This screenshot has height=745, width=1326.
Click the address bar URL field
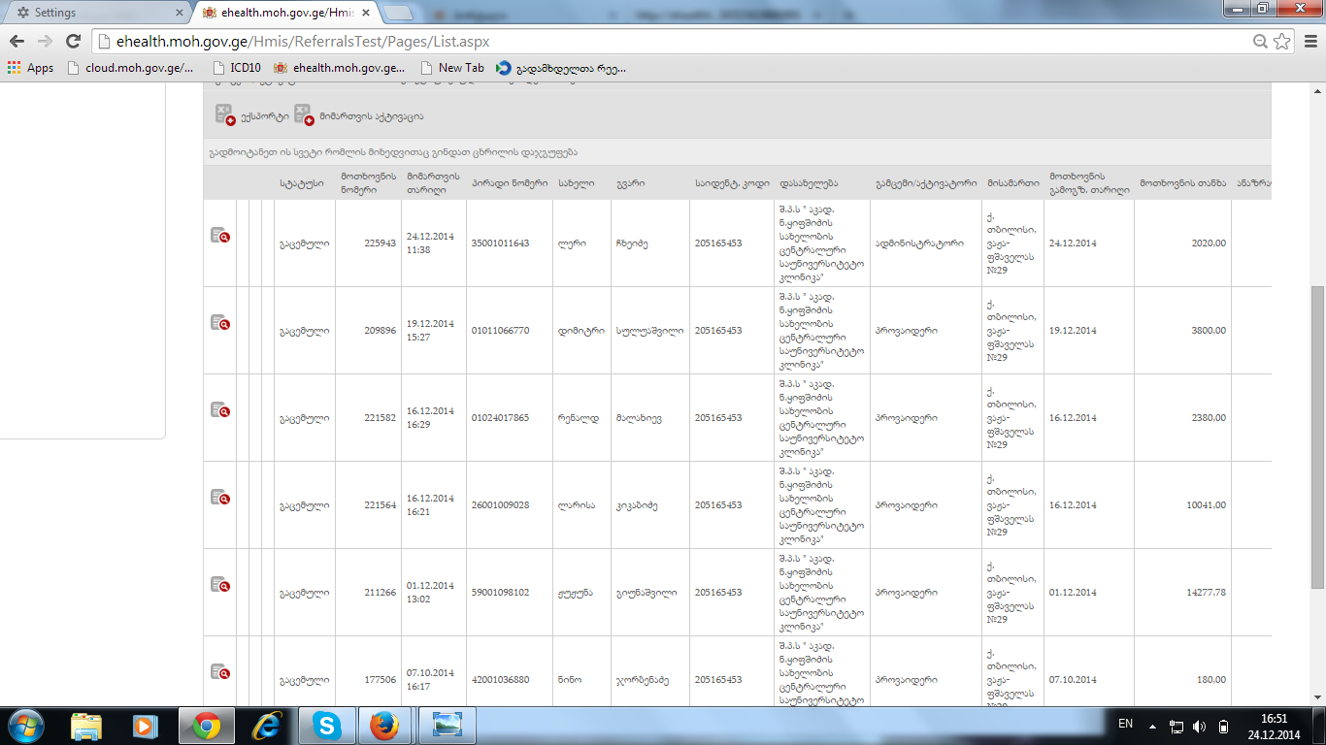click(x=670, y=41)
